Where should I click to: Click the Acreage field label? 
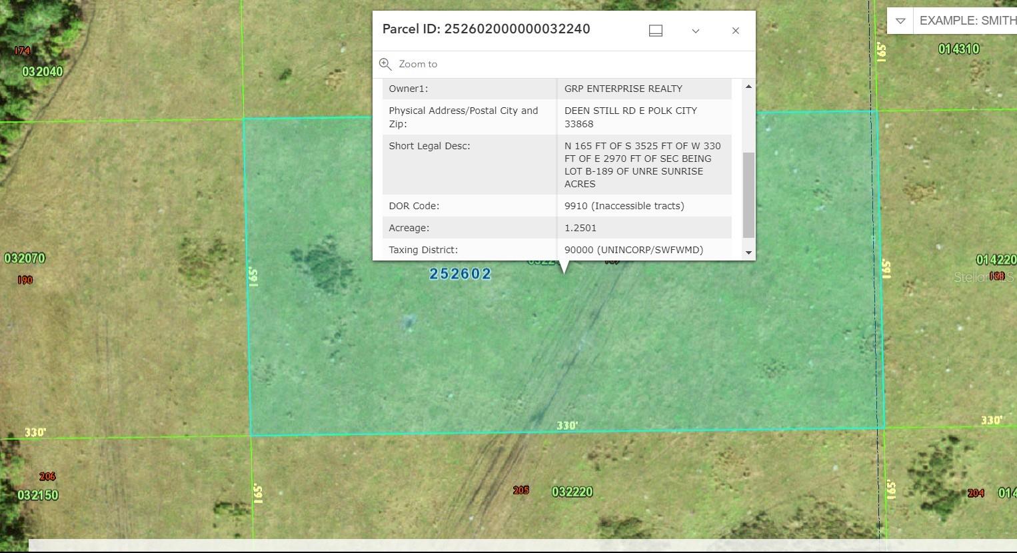click(409, 228)
